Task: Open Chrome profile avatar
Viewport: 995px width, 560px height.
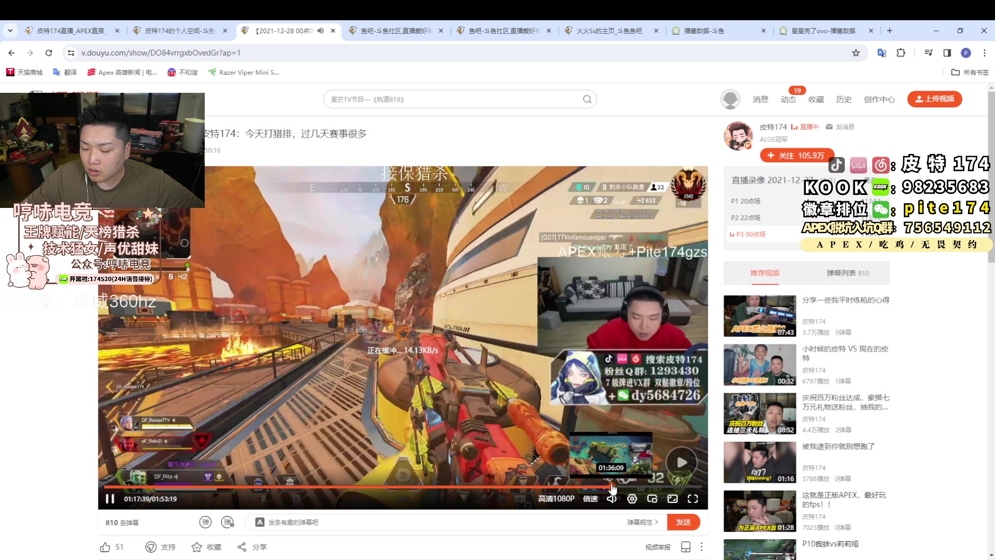Action: coord(966,53)
